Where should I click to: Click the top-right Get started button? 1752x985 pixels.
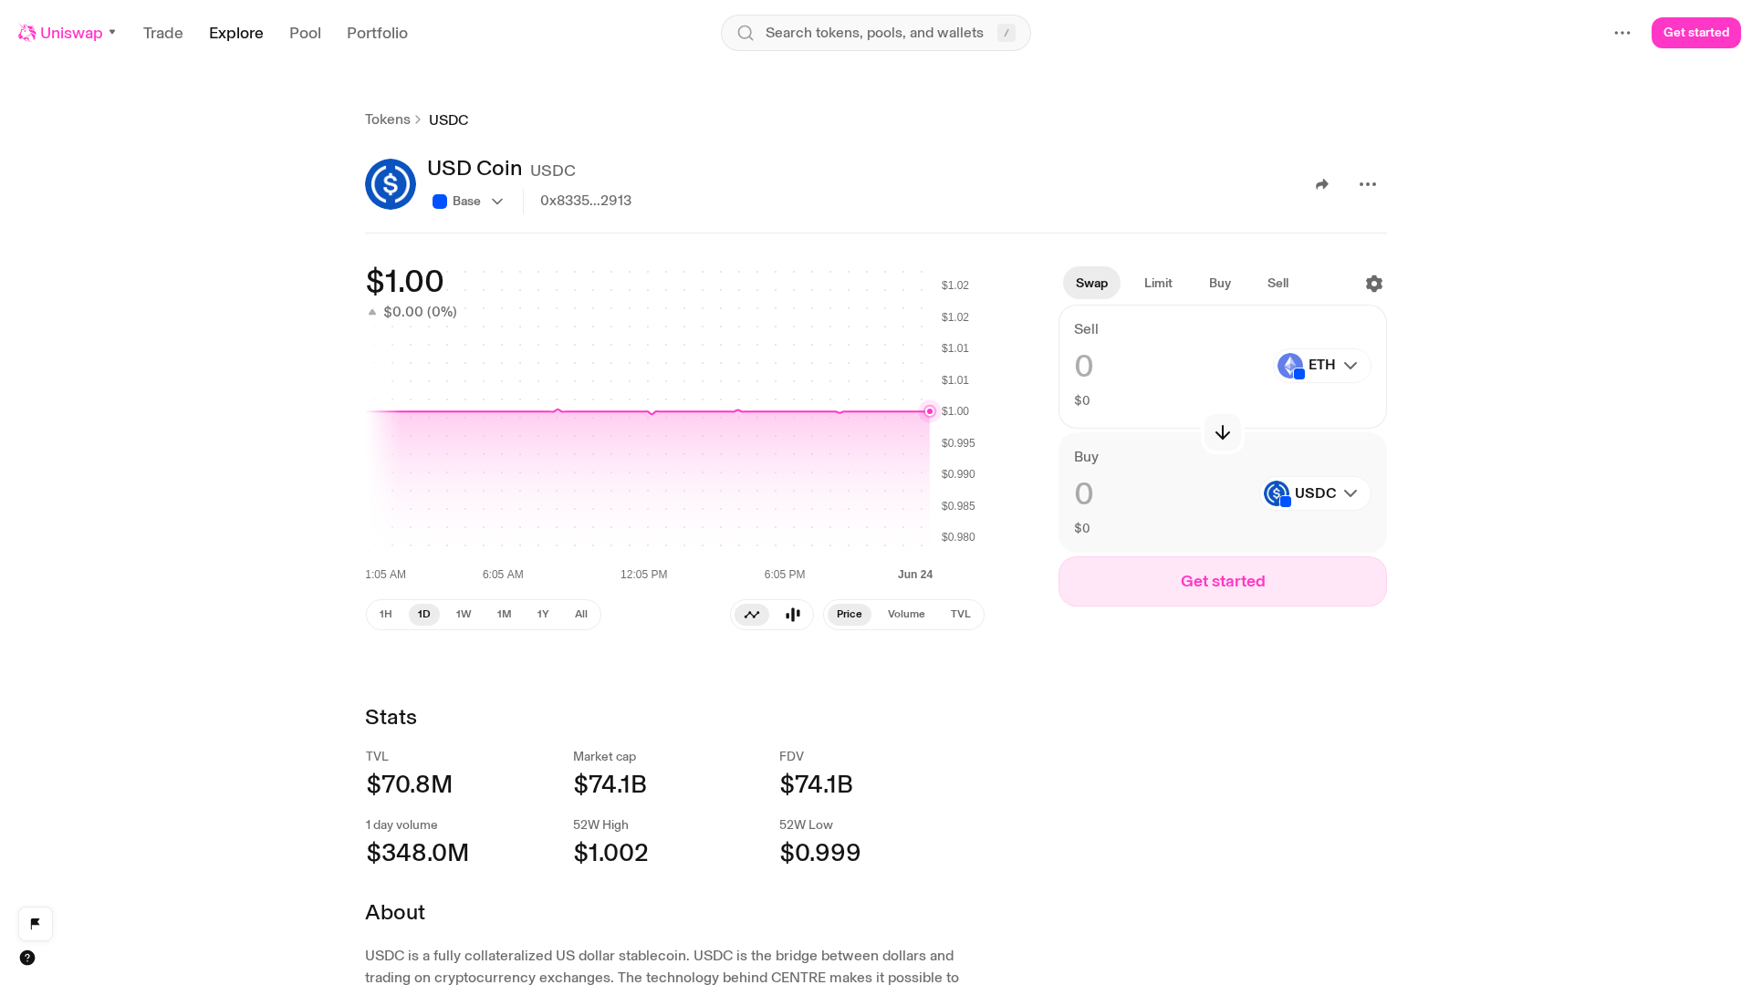[1695, 33]
